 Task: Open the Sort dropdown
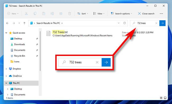(x=83, y=13)
